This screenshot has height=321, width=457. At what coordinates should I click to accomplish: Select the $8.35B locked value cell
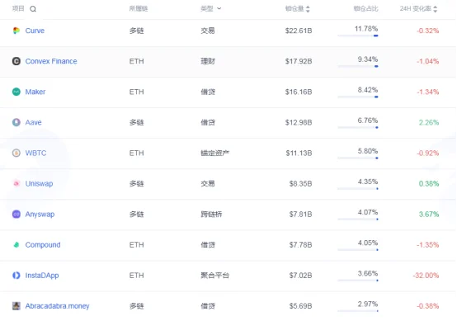300,184
